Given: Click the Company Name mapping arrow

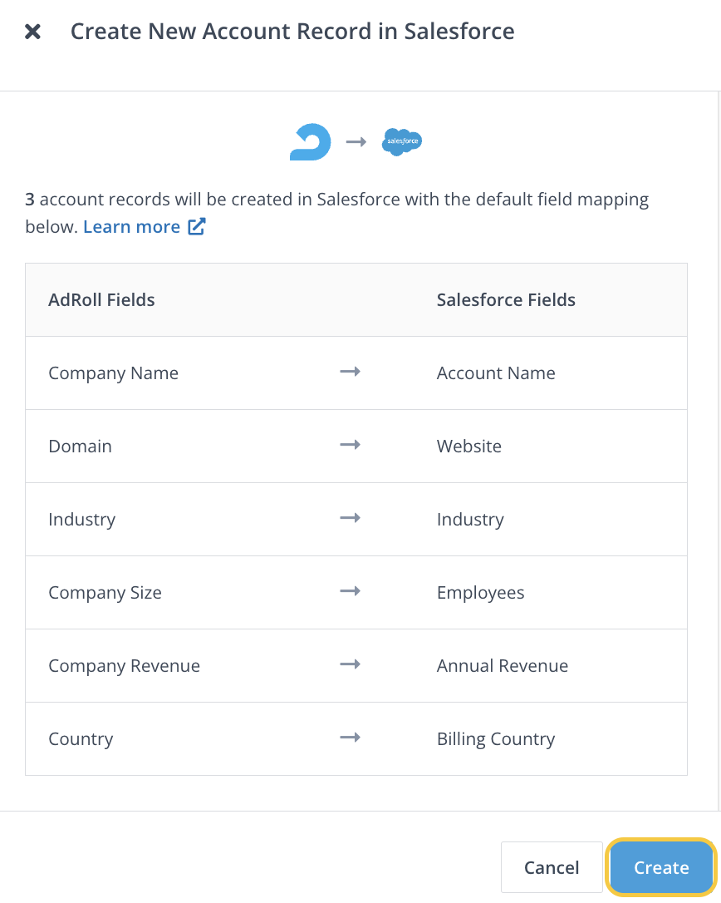Looking at the screenshot, I should point(351,373).
